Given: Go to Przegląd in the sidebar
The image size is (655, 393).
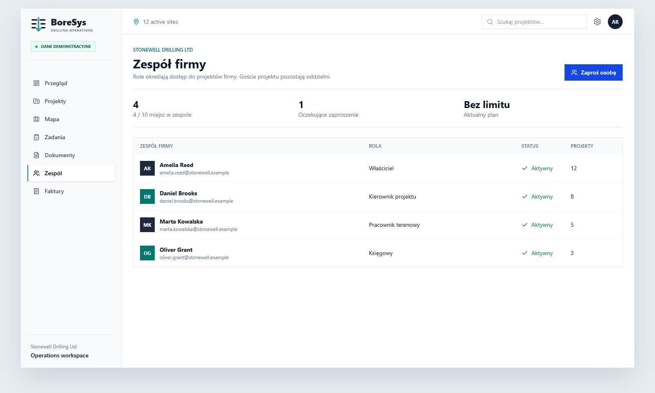Looking at the screenshot, I should pos(71,83).
